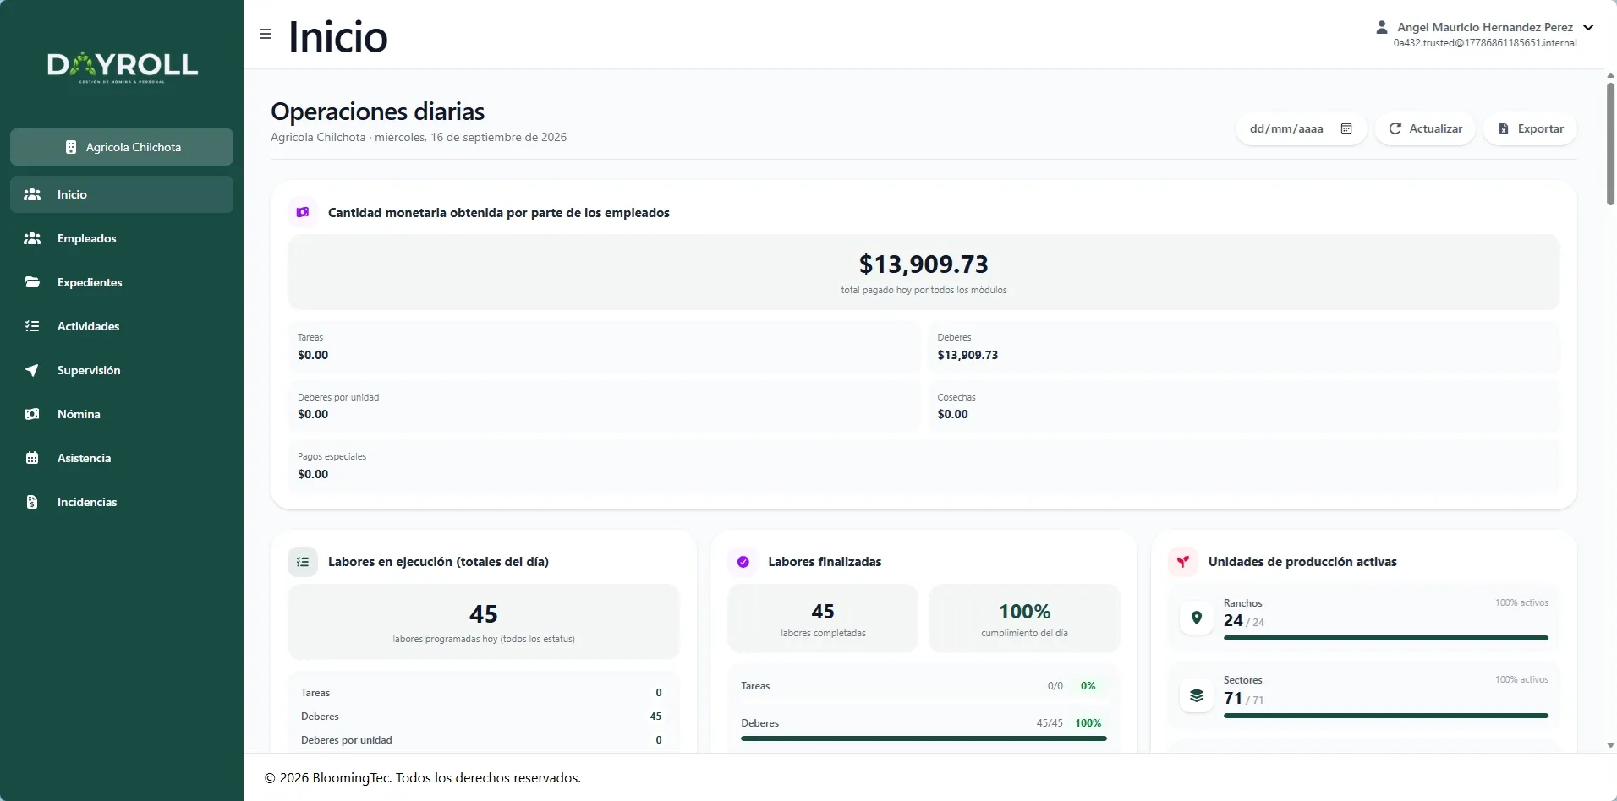This screenshot has width=1617, height=801.
Task: Click the Exportar button
Action: pos(1530,128)
